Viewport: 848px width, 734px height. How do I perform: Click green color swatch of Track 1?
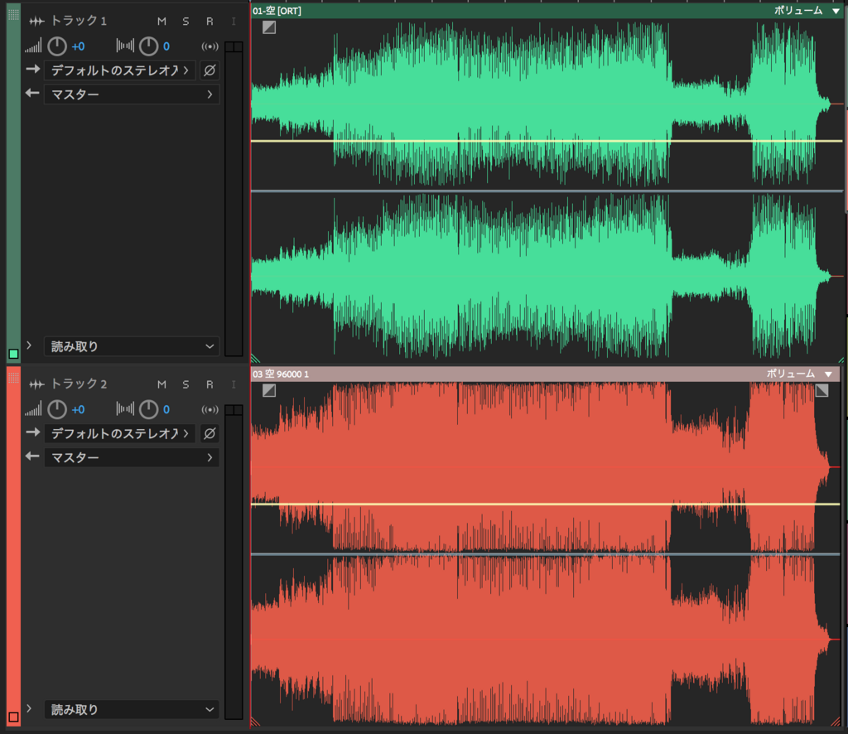[x=13, y=354]
